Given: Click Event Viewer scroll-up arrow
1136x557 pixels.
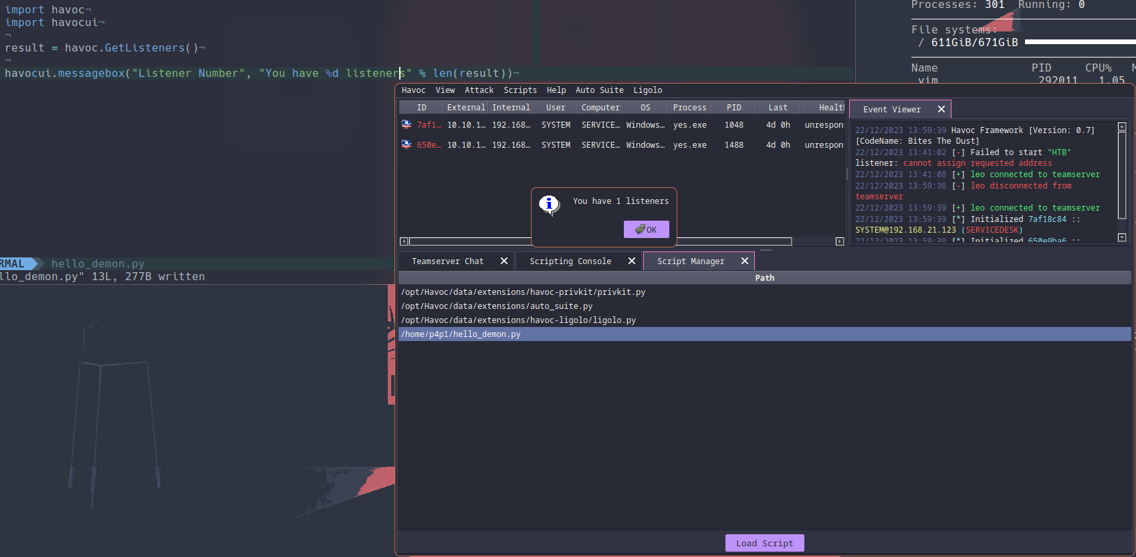Looking at the screenshot, I should click(1122, 126).
